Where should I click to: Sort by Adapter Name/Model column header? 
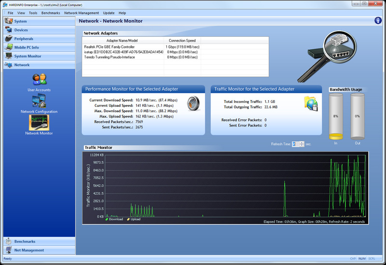tap(123, 41)
